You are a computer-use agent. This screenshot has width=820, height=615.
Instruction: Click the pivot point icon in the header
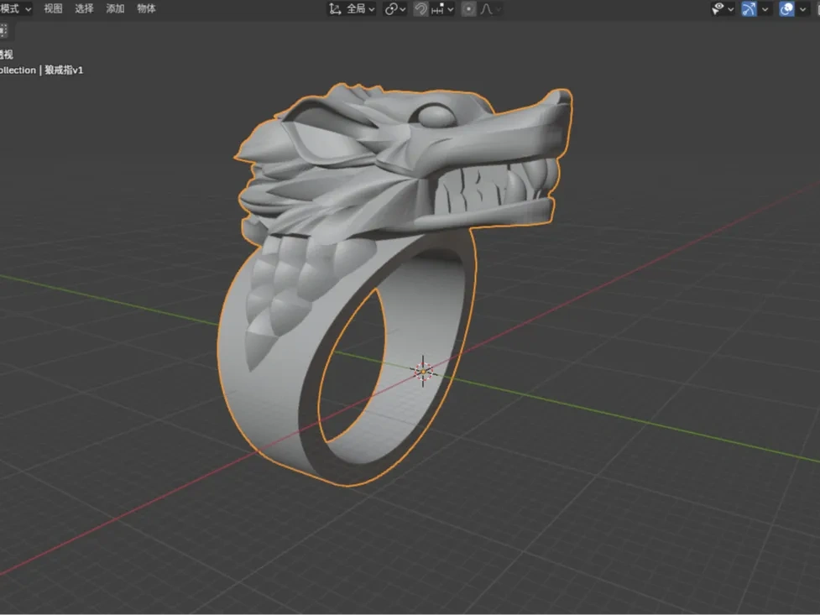pos(391,9)
